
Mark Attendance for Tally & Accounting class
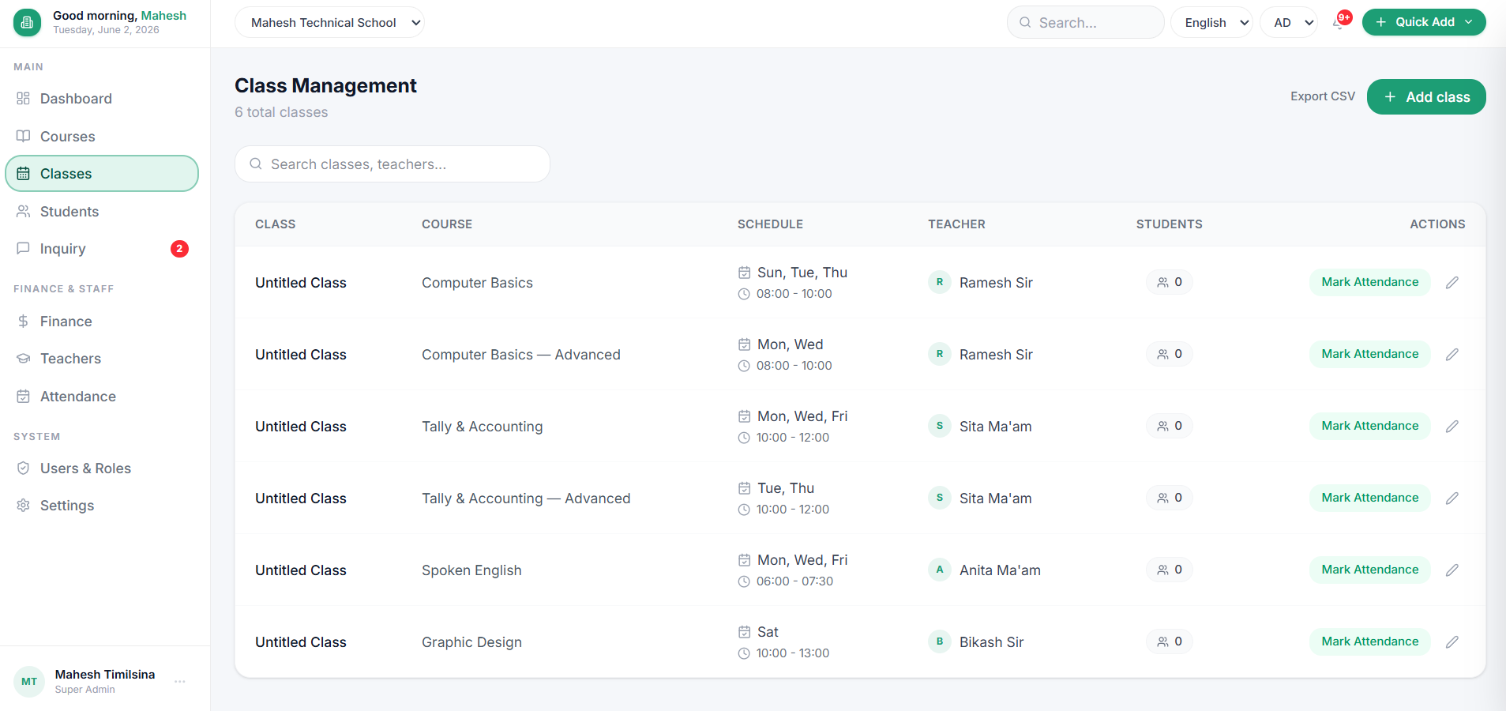pos(1370,426)
